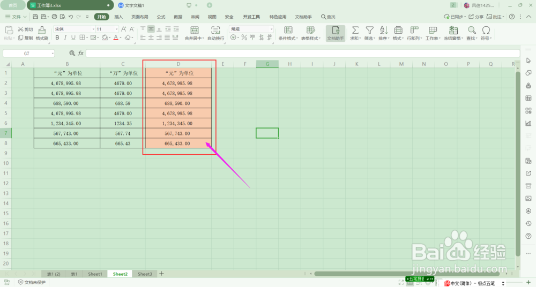Image resolution: width=536 pixels, height=287 pixels.
Task: Click the Format Painter (格式刷) tool
Action: [42, 33]
